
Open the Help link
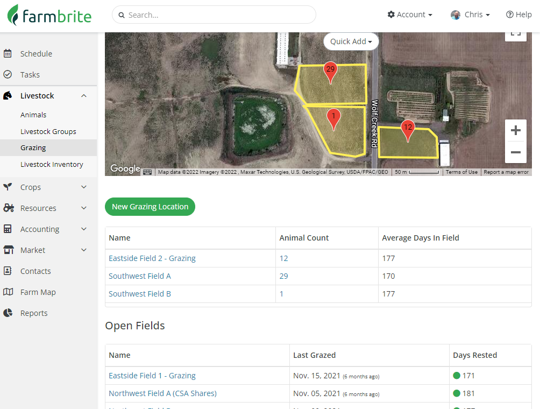[x=518, y=15]
